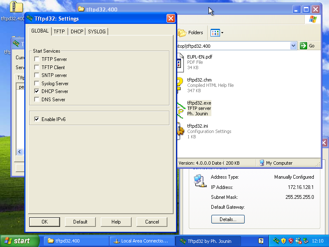Click the Safely Remove Hardware tray icon
Viewport: 329px width, 247px height.
306,241
